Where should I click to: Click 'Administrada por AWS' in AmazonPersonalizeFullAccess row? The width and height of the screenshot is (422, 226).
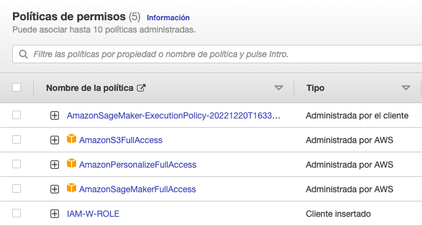coord(350,165)
